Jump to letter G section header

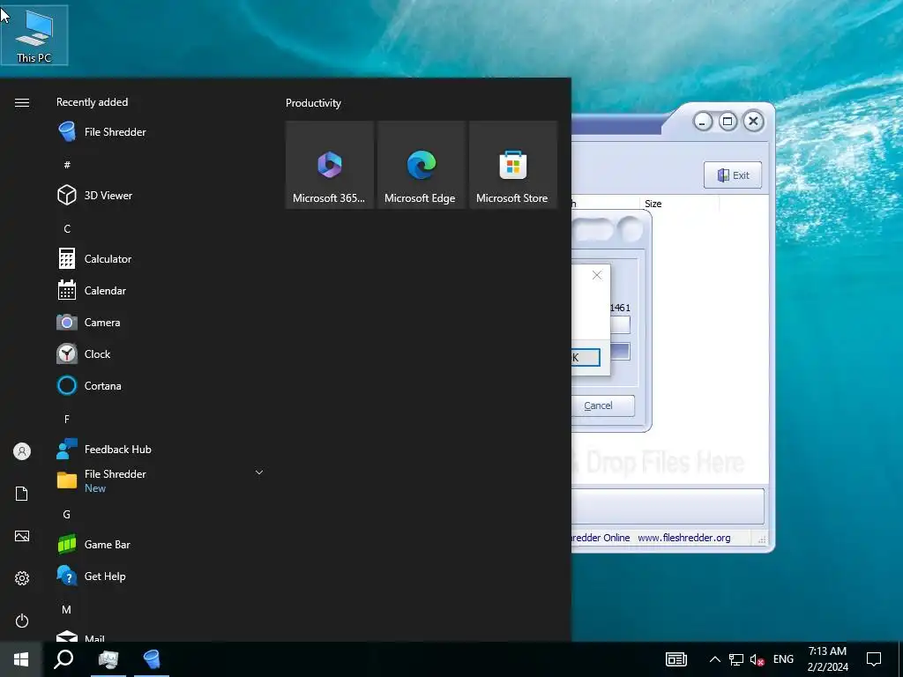click(67, 515)
